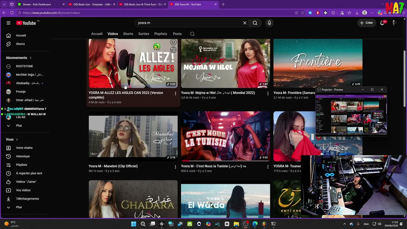The image size is (407, 229).
Task: Switch to the channel Accueil tab
Action: 97,34
